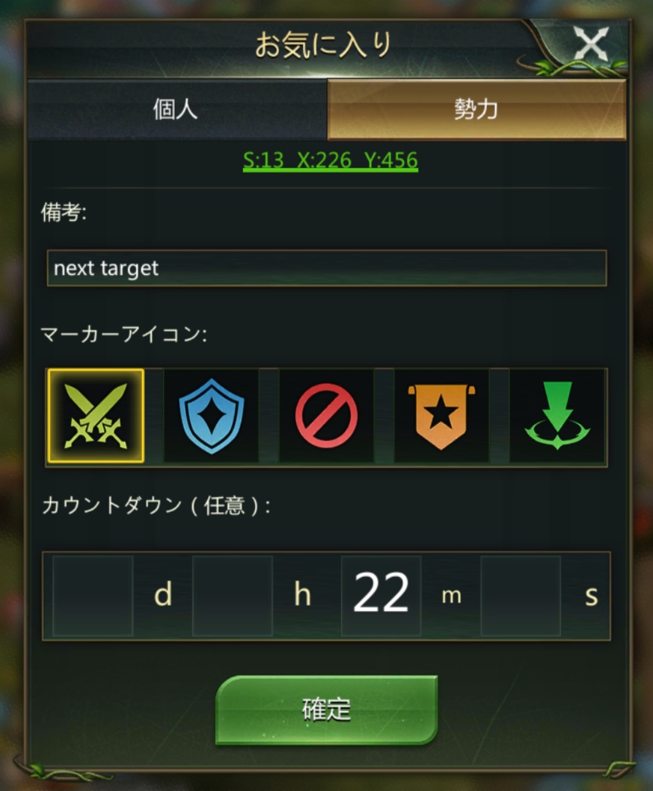Click the "h" hours unit label
The width and height of the screenshot is (653, 791).
click(x=302, y=594)
